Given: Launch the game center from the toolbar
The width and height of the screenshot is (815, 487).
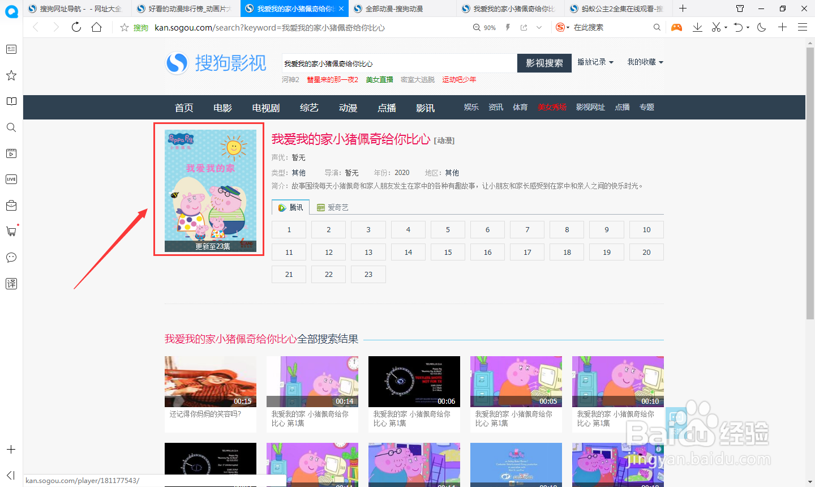Looking at the screenshot, I should [x=677, y=27].
